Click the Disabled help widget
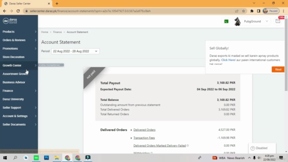This screenshot has height=162, width=288. pyautogui.click(x=262, y=148)
